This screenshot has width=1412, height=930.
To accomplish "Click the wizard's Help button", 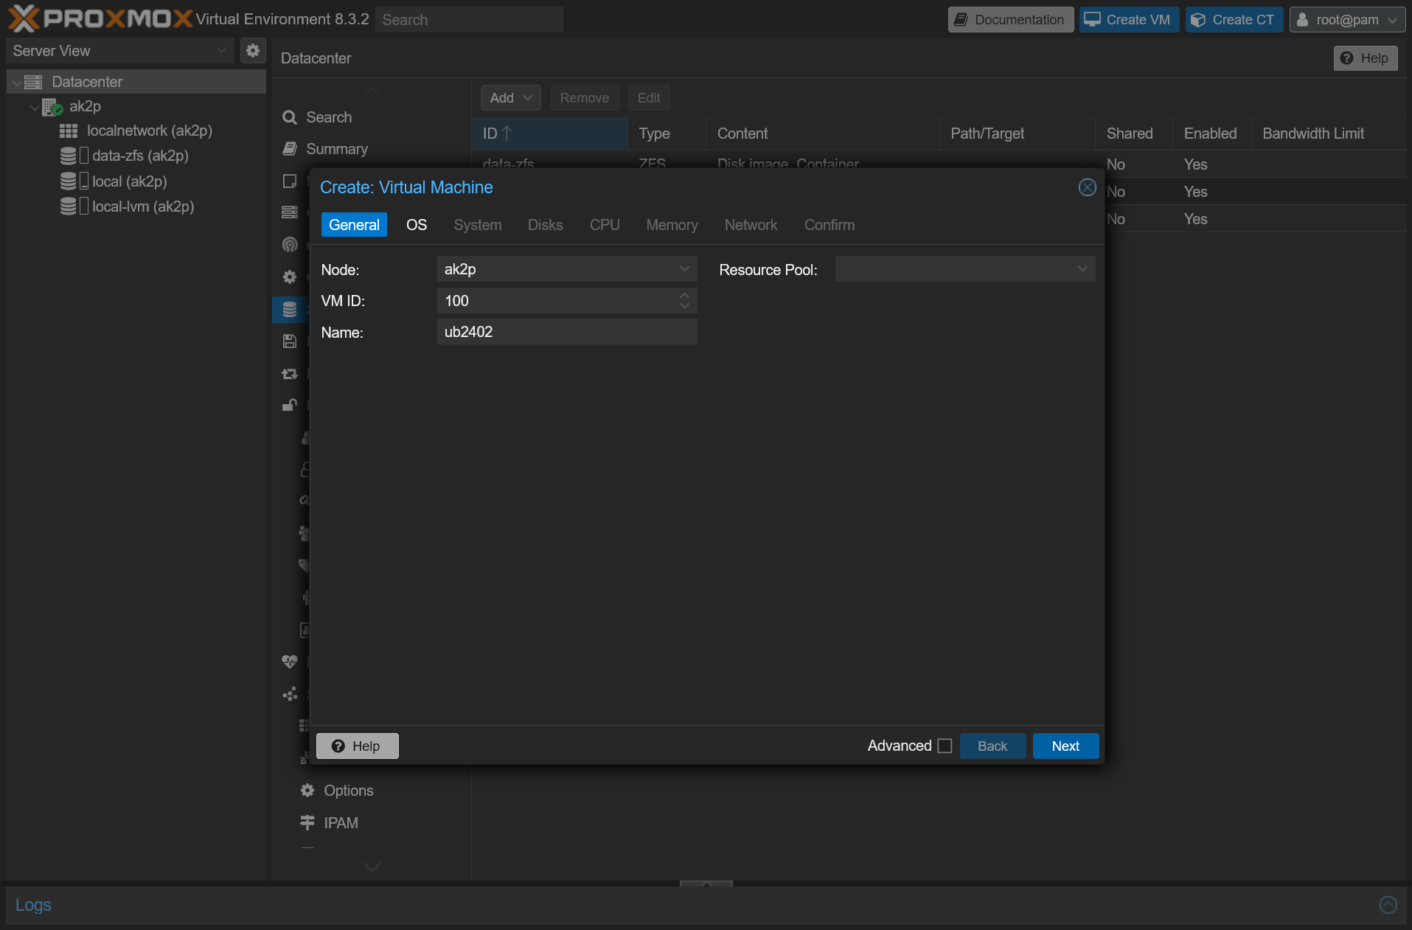I will pos(357,746).
